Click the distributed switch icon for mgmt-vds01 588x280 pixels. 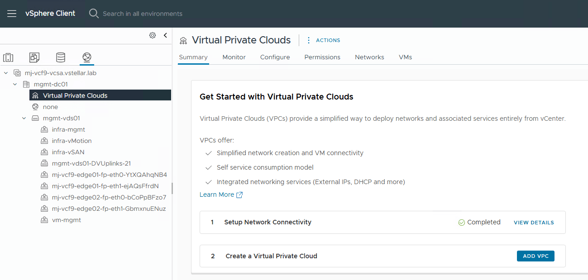(35, 118)
